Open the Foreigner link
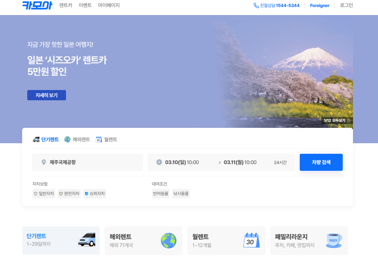The image size is (378, 273). [320, 5]
